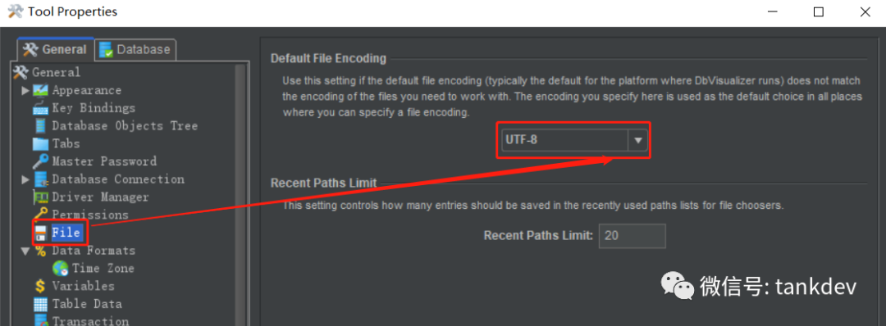Click the Database Objects Tree icon

tap(41, 126)
